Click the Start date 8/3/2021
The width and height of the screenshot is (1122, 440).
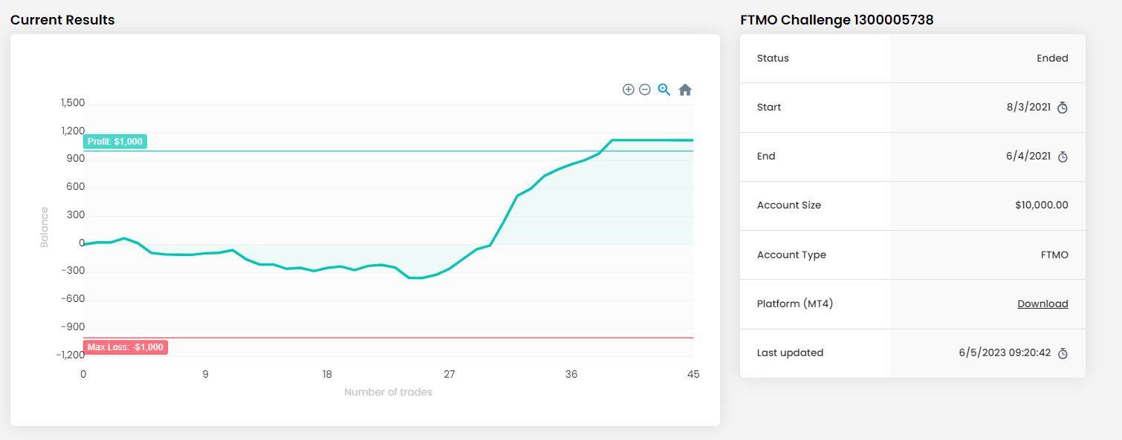(x=1028, y=107)
